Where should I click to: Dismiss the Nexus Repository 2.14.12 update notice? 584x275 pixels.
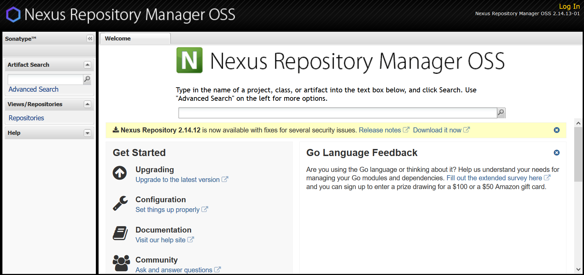click(x=557, y=130)
